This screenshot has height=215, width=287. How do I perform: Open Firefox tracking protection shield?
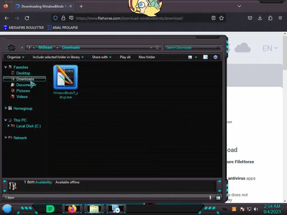click(55, 18)
